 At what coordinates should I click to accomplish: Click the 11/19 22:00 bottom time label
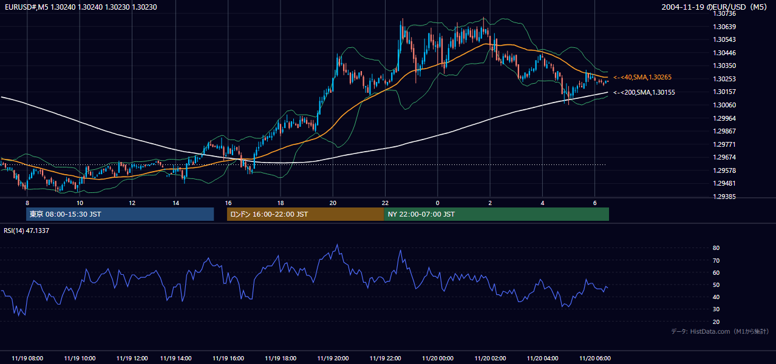pyautogui.click(x=385, y=358)
